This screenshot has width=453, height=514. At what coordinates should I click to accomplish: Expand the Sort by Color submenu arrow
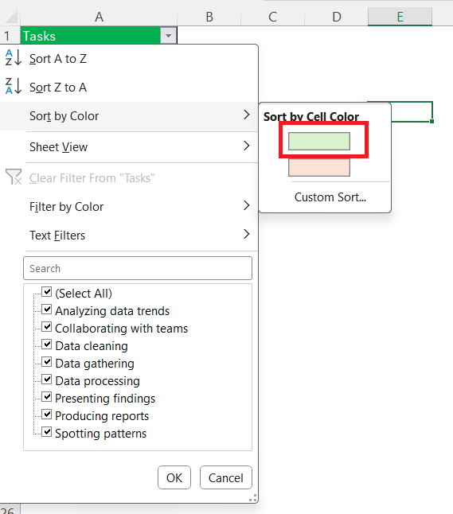[247, 115]
